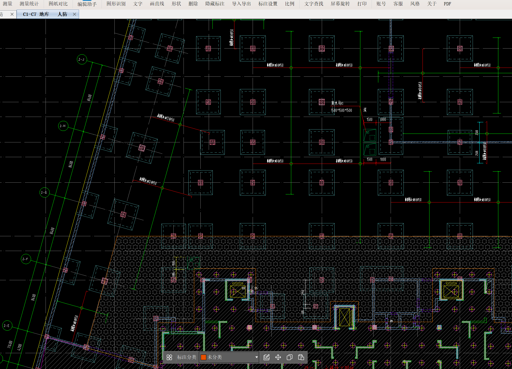This screenshot has width=512, height=369.
Task: Click the 2-F axis grid bubble
Action: pyautogui.click(x=26, y=259)
